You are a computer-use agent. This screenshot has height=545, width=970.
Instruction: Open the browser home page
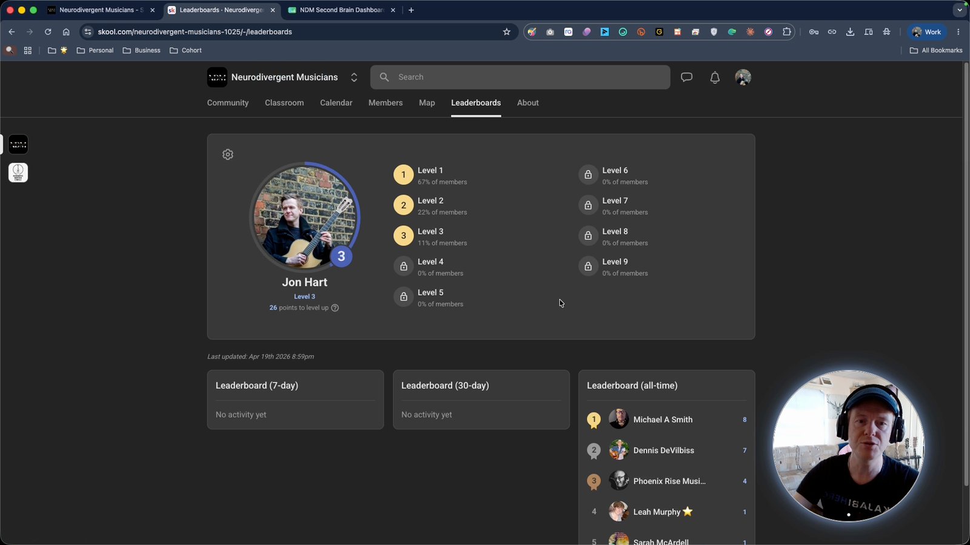[66, 32]
